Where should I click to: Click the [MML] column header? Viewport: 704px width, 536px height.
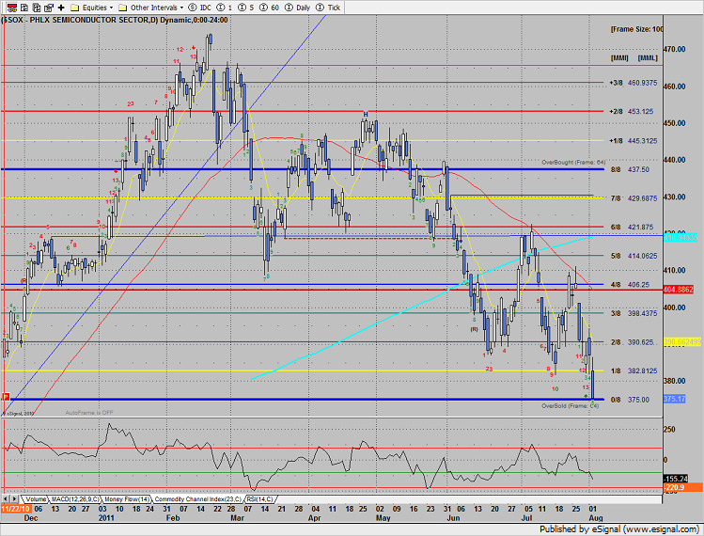(x=648, y=58)
